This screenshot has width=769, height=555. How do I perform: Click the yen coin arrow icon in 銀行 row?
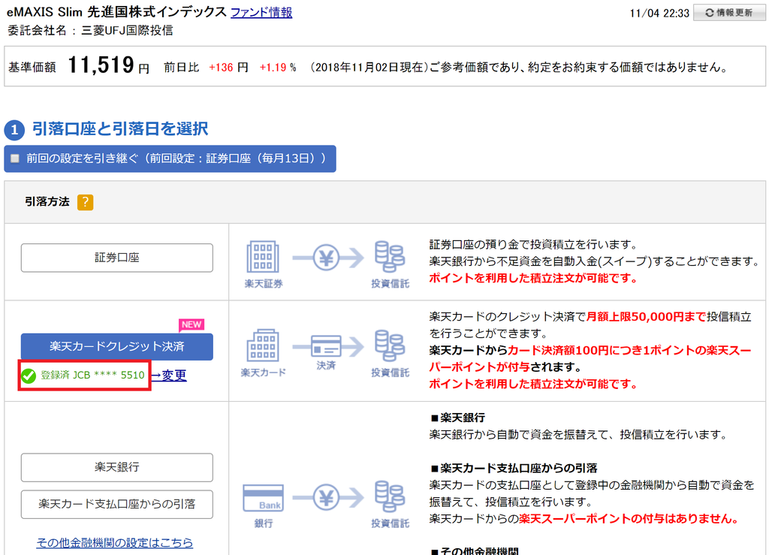click(327, 498)
